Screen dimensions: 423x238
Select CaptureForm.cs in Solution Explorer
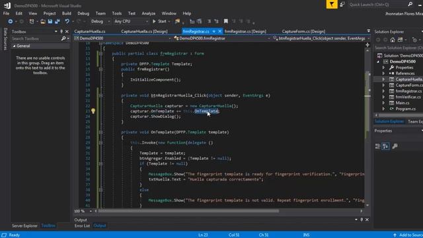pyautogui.click(x=409, y=85)
